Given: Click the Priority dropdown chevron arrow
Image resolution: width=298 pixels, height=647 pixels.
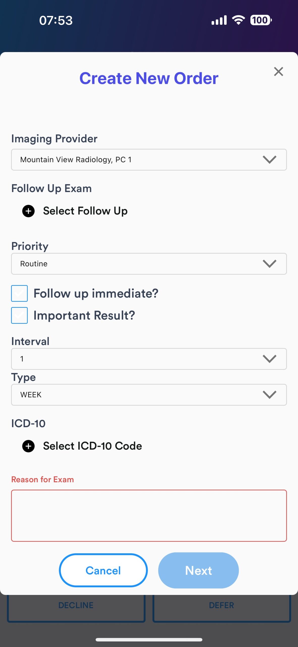Looking at the screenshot, I should tap(269, 264).
